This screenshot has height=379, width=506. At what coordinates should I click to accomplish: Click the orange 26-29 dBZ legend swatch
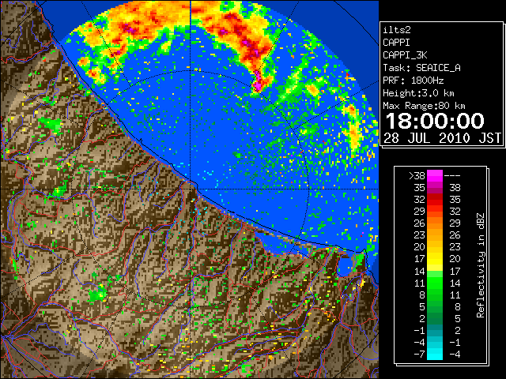[x=435, y=223]
